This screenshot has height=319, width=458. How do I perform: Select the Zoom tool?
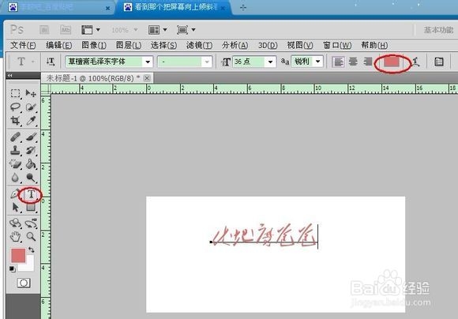[31, 237]
